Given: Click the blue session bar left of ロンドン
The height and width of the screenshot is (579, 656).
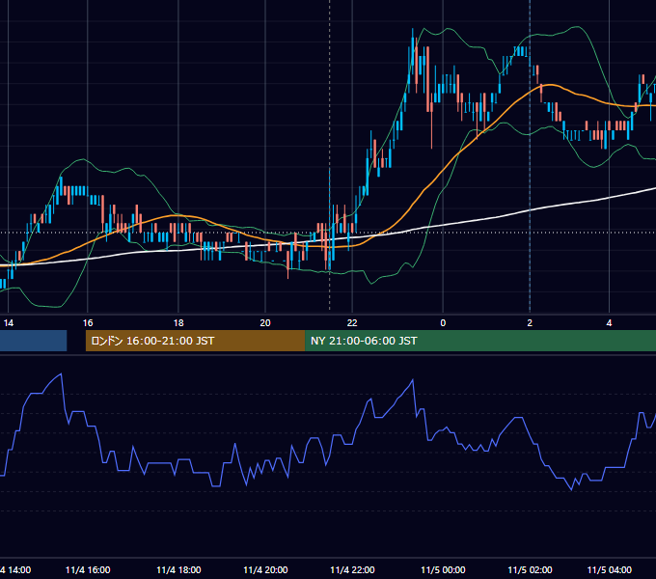Looking at the screenshot, I should coord(33,341).
